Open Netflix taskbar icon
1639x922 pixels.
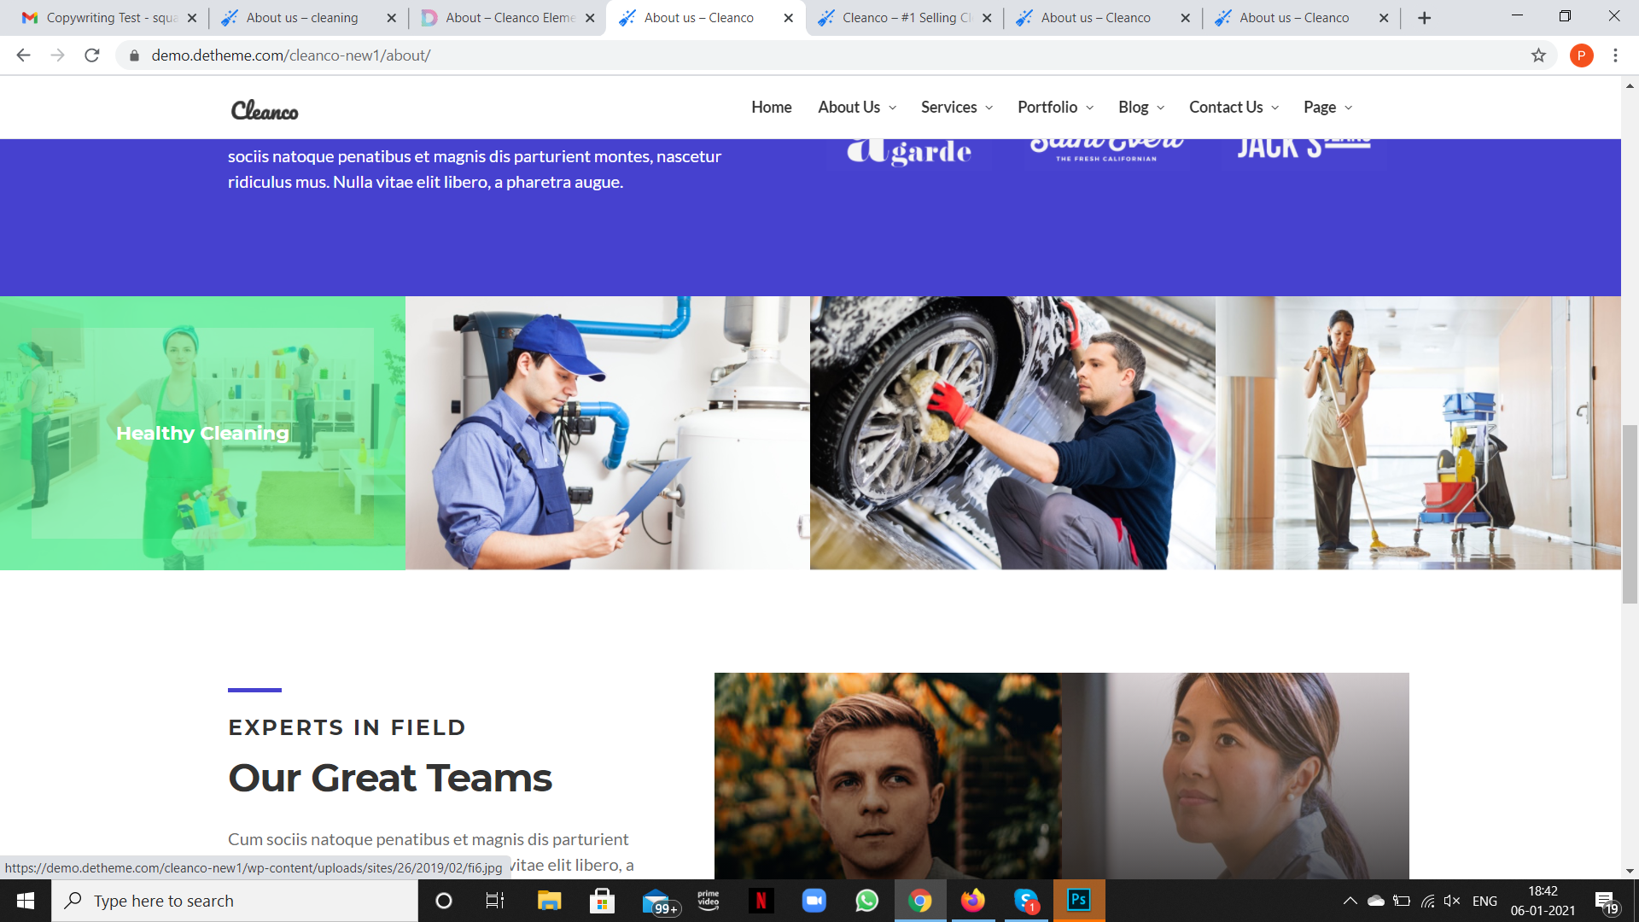761,901
